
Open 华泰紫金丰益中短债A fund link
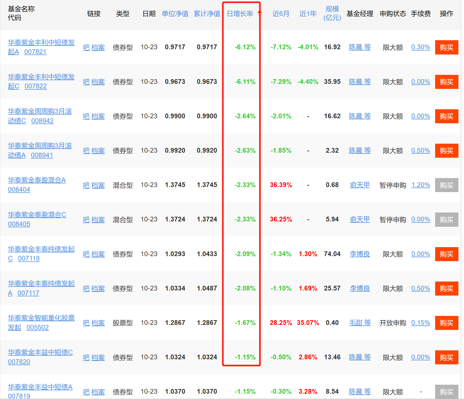(40, 387)
